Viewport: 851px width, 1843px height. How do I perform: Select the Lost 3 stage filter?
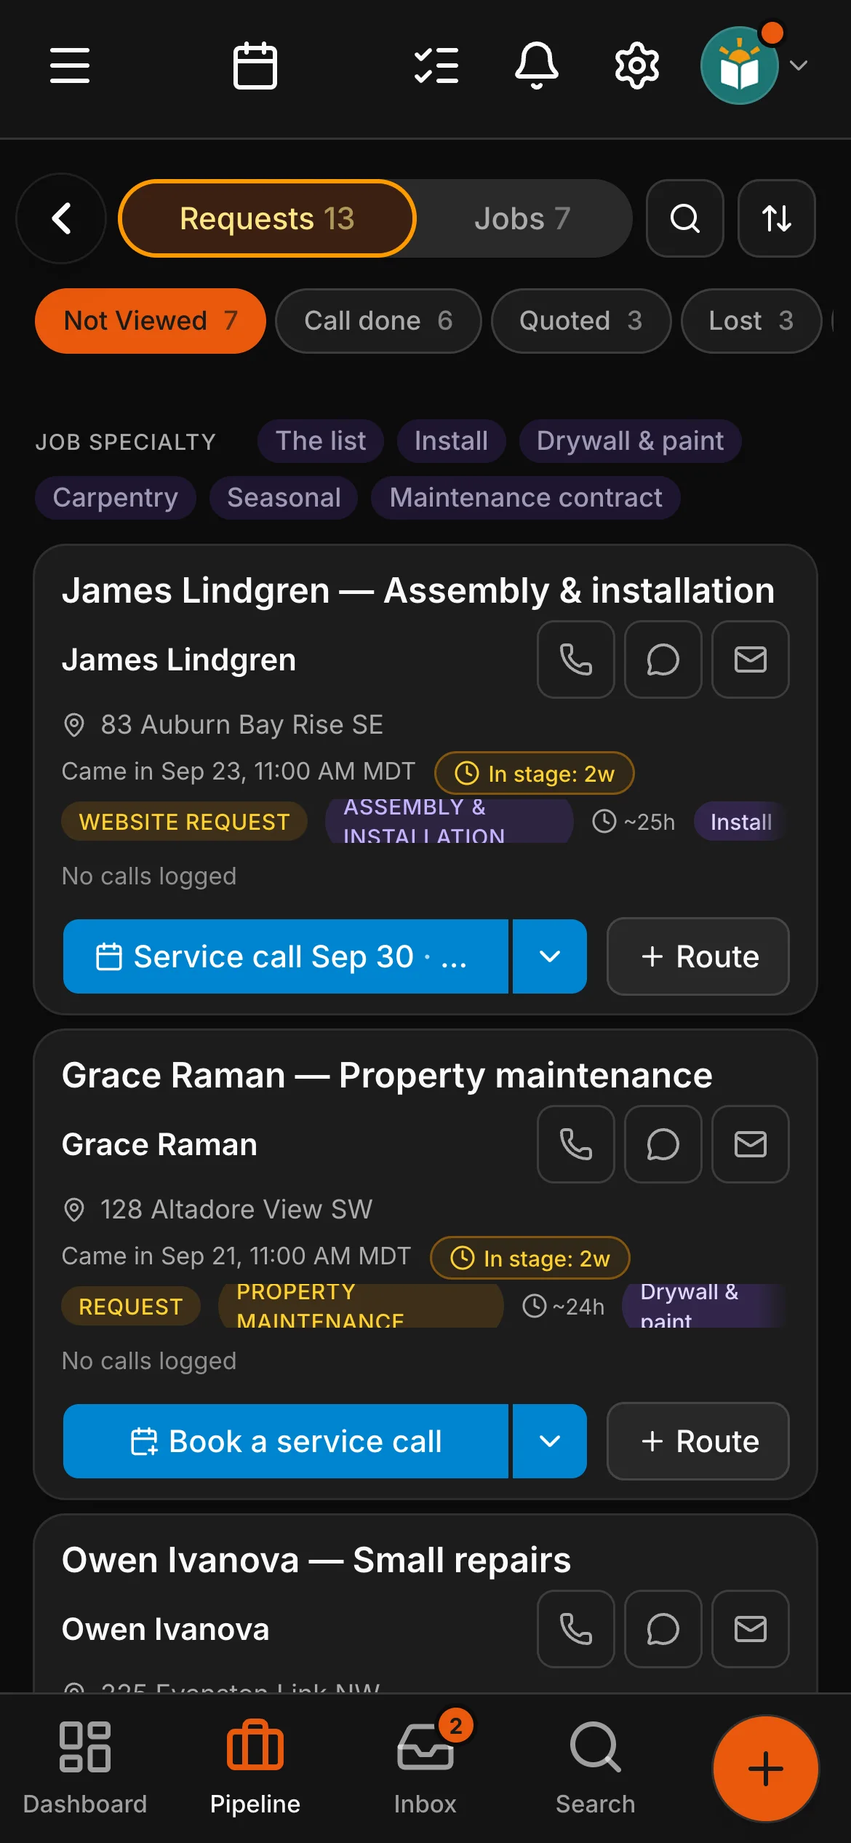[751, 321]
